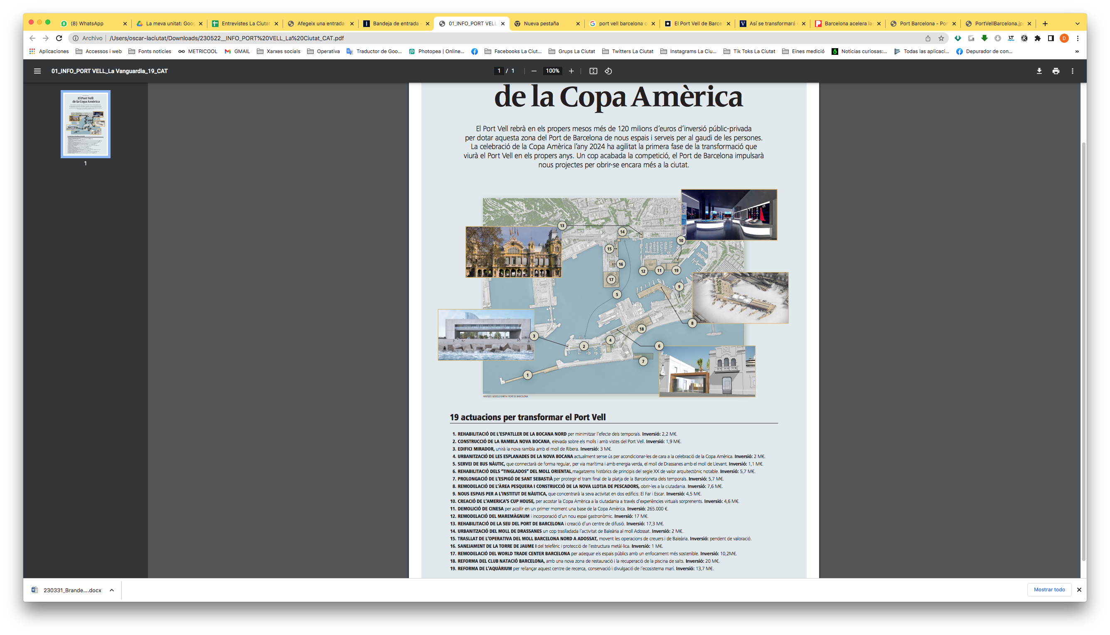The image size is (1110, 635).
Task: Open the Traductor de Google bookmark
Action: pyautogui.click(x=374, y=51)
